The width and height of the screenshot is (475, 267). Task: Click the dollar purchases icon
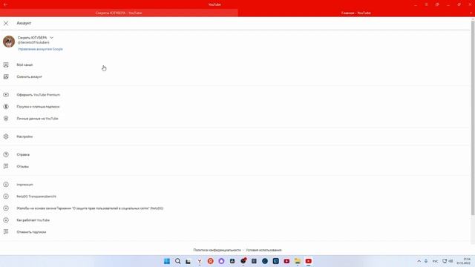click(6, 107)
